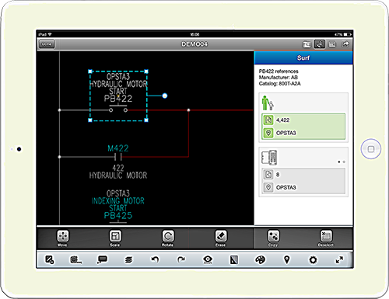
Task: Click the Copy selection icon
Action: [x=273, y=238]
